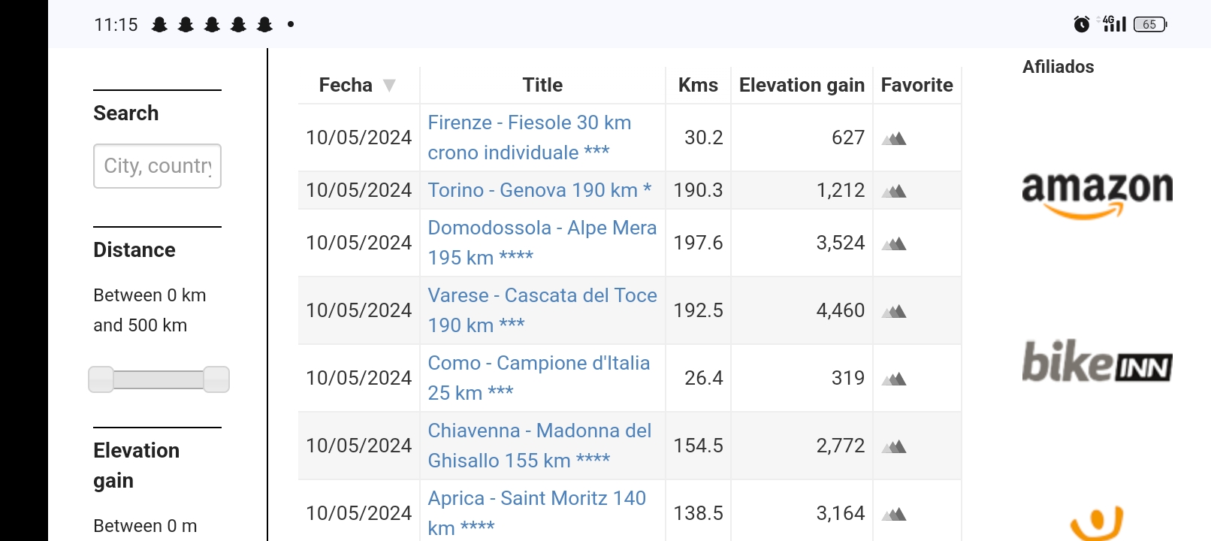Click the Title column header
The width and height of the screenshot is (1211, 541).
point(542,85)
